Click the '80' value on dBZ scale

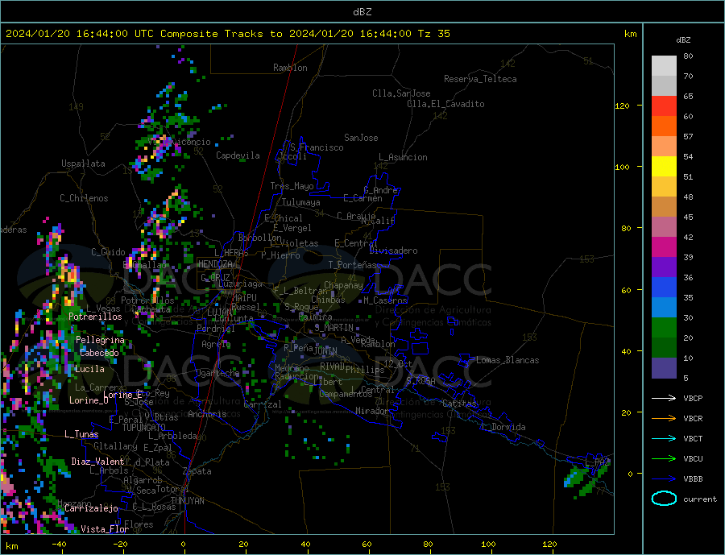(688, 56)
